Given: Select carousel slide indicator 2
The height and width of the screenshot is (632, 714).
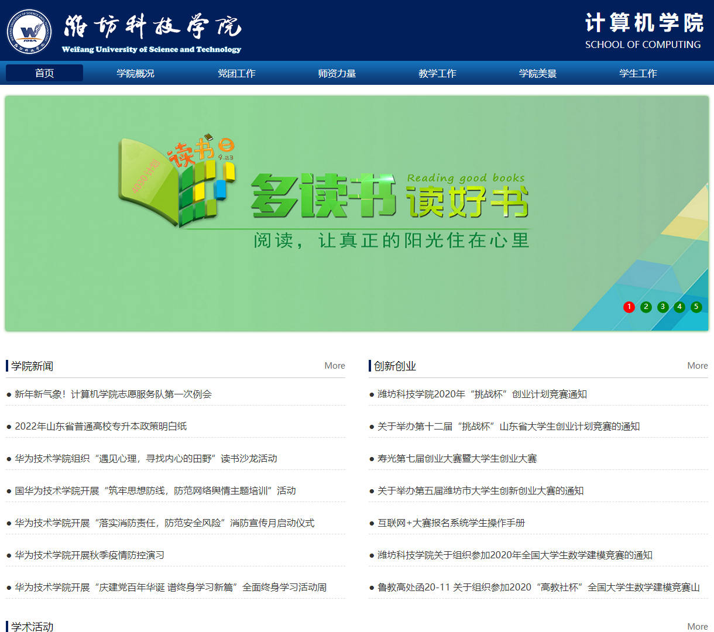Looking at the screenshot, I should click(646, 307).
